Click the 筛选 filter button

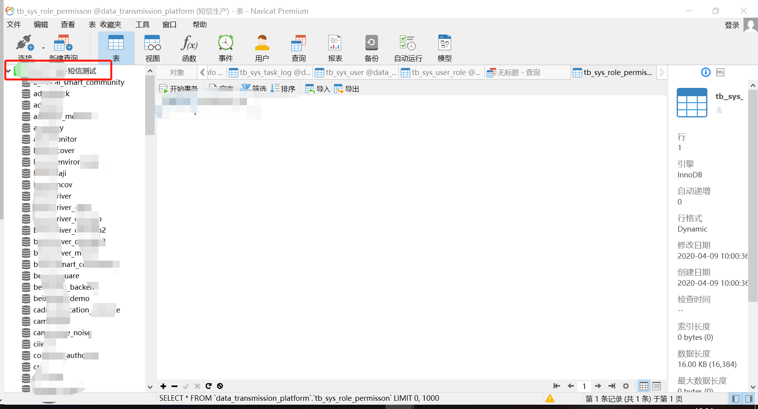click(254, 89)
